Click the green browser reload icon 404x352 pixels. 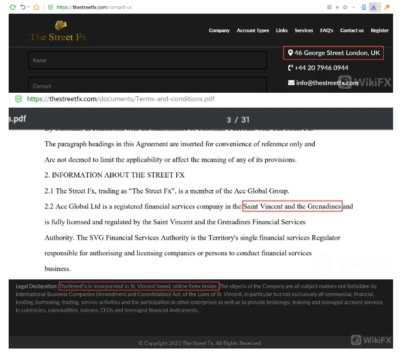click(12, 7)
